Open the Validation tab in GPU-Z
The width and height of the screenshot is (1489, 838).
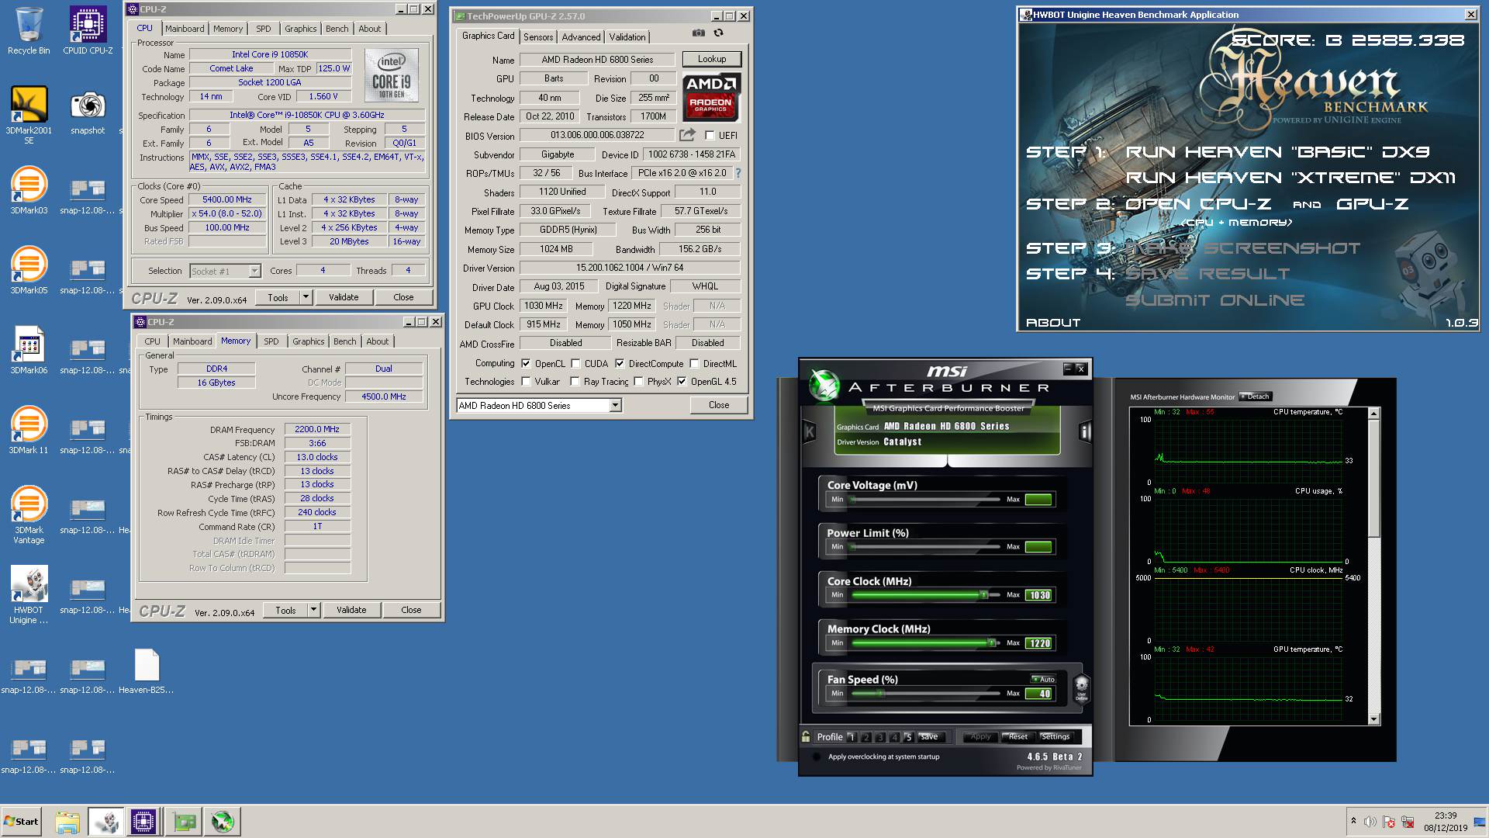coord(627,36)
